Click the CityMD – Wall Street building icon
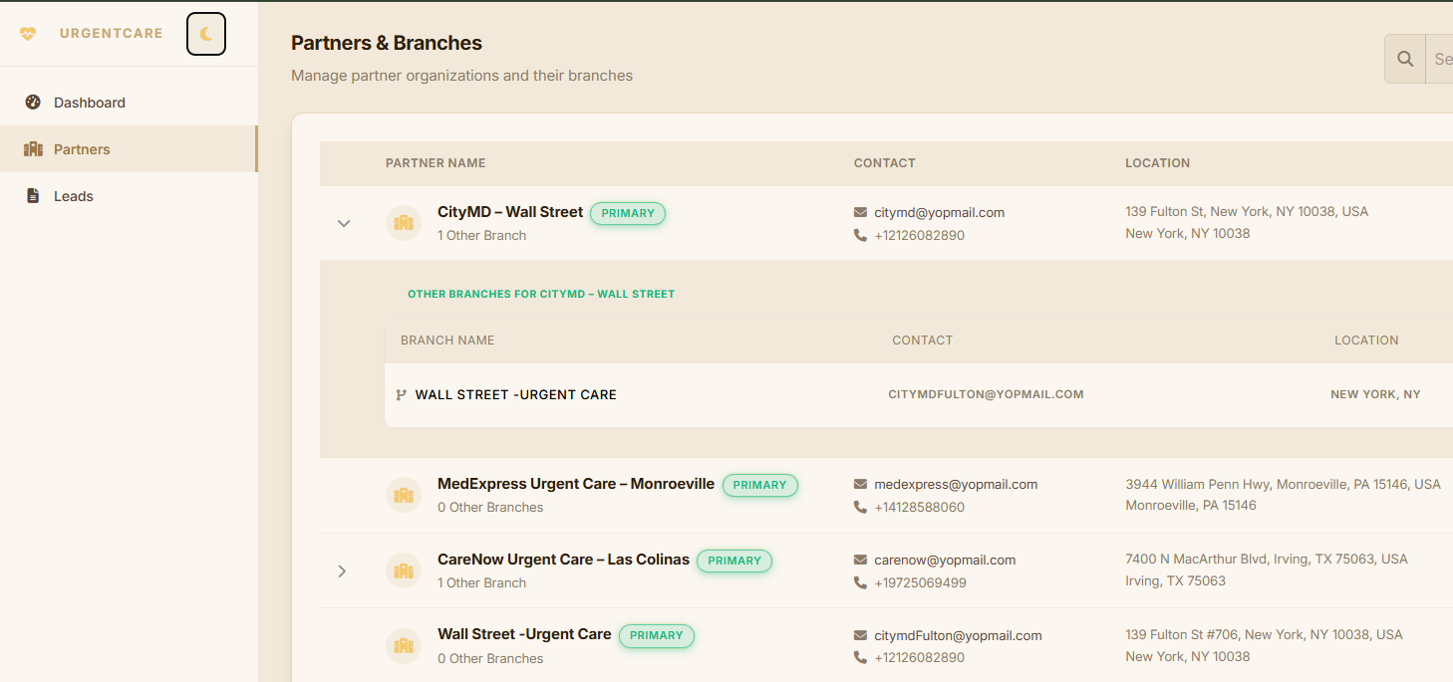Screen dimensions: 1453x682 point(404,223)
